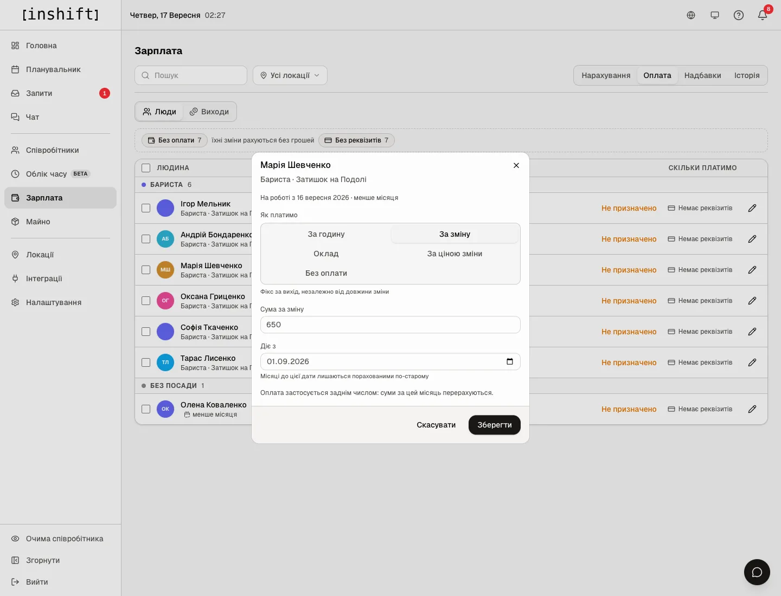
Task: Select the Без оплати pay option
Action: click(326, 273)
